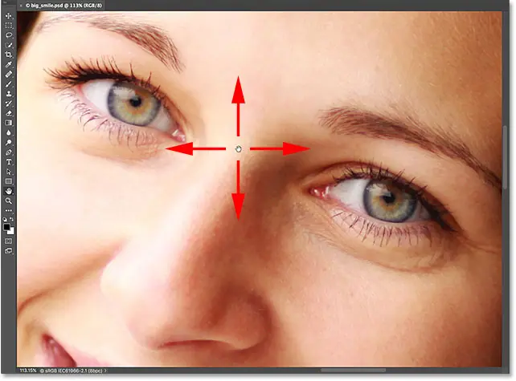This screenshot has height=381, width=516.
Task: Reset to default foreground and background colors
Action: click(x=5, y=219)
